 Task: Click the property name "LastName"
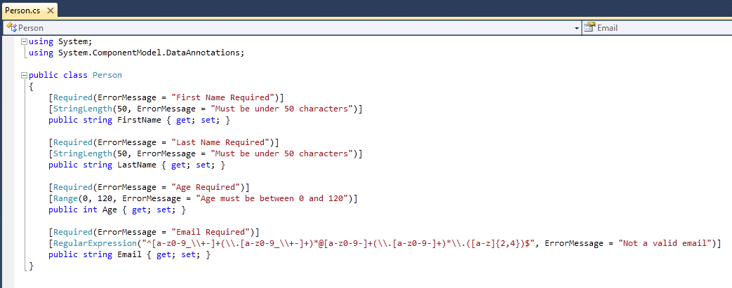(136, 165)
